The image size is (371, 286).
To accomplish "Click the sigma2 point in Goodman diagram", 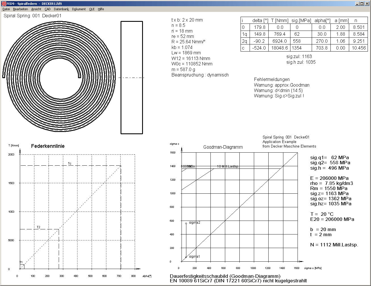I will 186,223.
